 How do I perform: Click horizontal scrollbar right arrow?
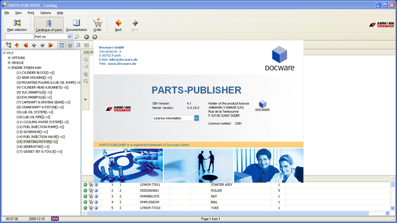tap(387, 213)
